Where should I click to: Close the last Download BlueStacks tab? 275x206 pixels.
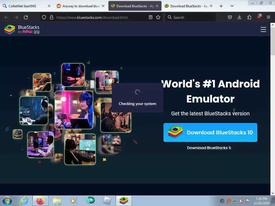[x=211, y=6]
